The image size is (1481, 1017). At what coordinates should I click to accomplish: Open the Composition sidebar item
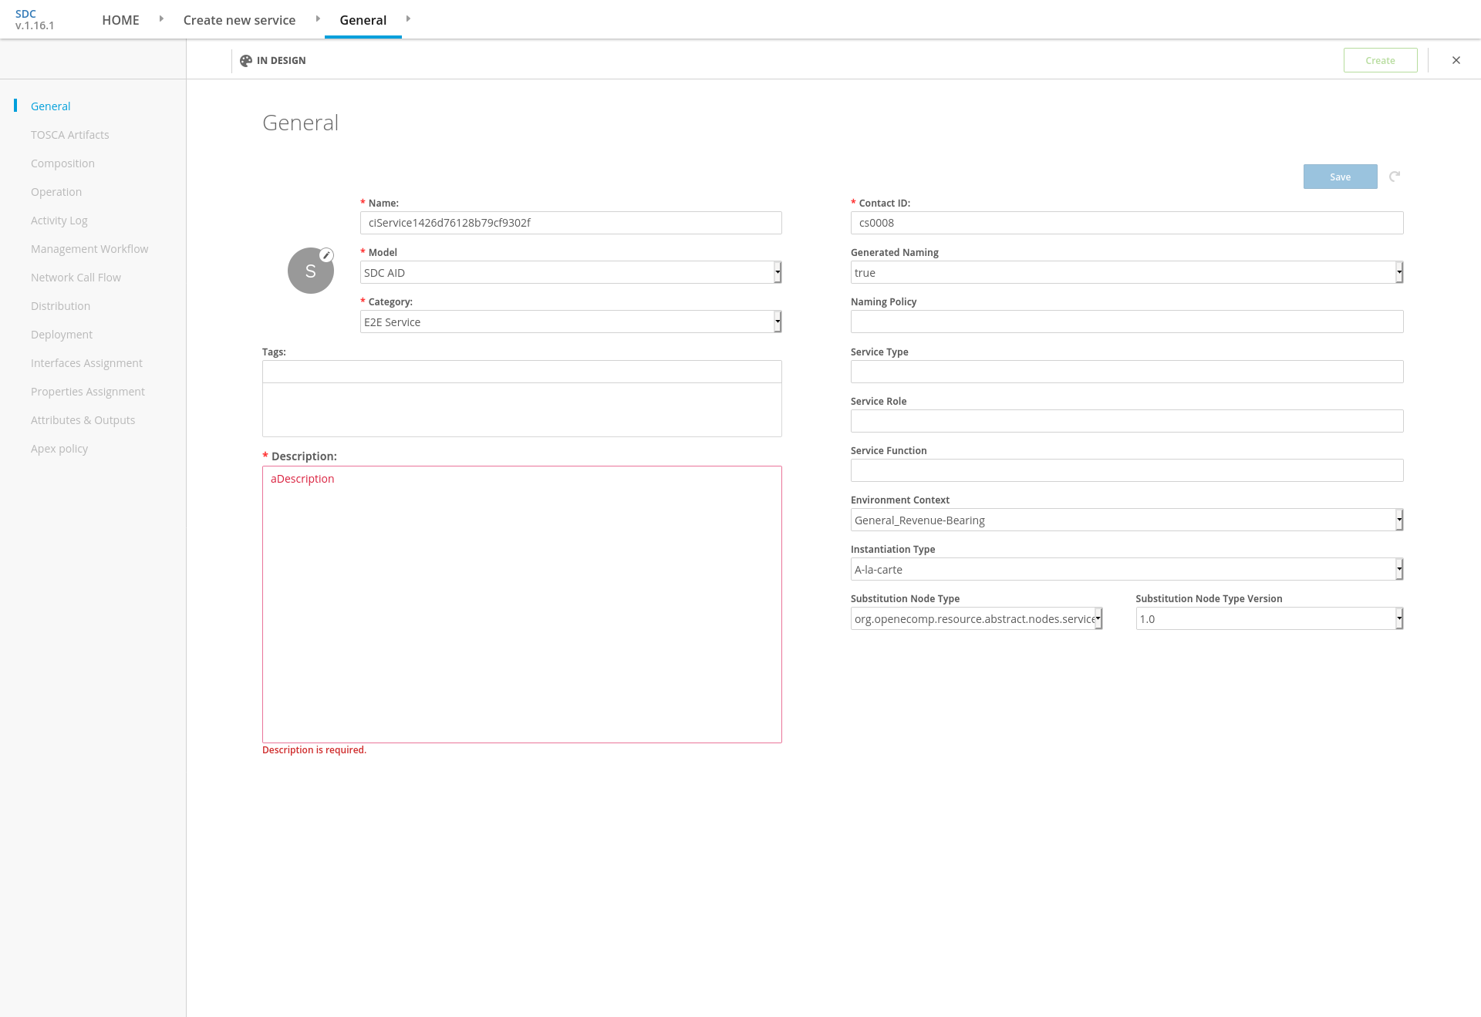pos(62,163)
